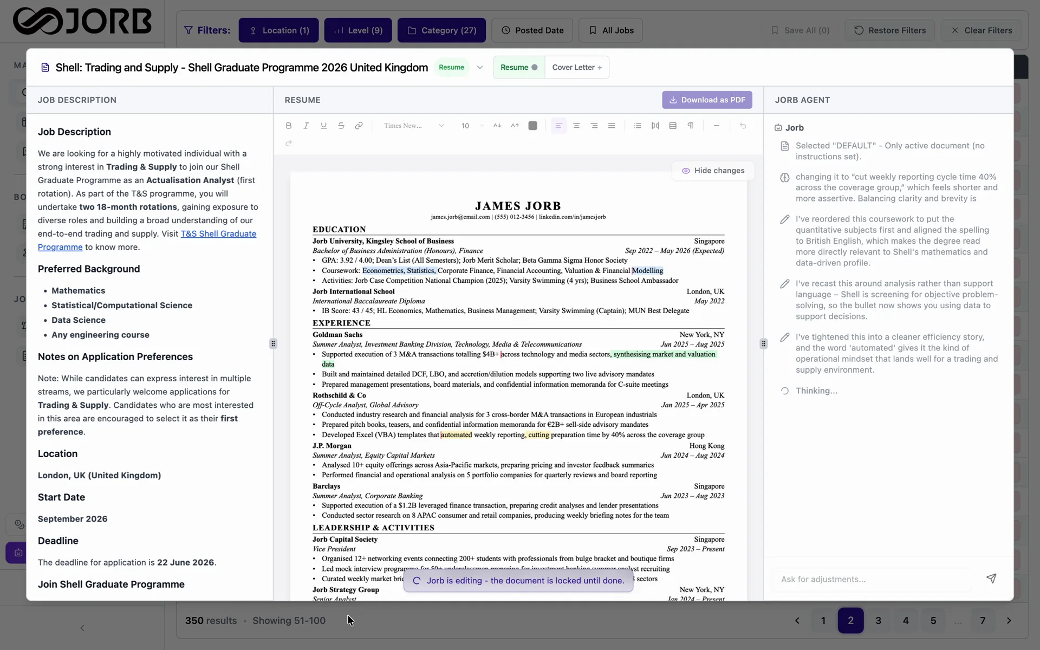Click the pencil icon beside efficiency-story message

[784, 337]
